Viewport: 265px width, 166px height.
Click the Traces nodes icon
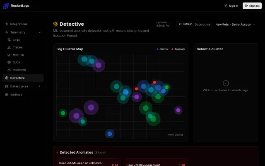tap(9, 47)
